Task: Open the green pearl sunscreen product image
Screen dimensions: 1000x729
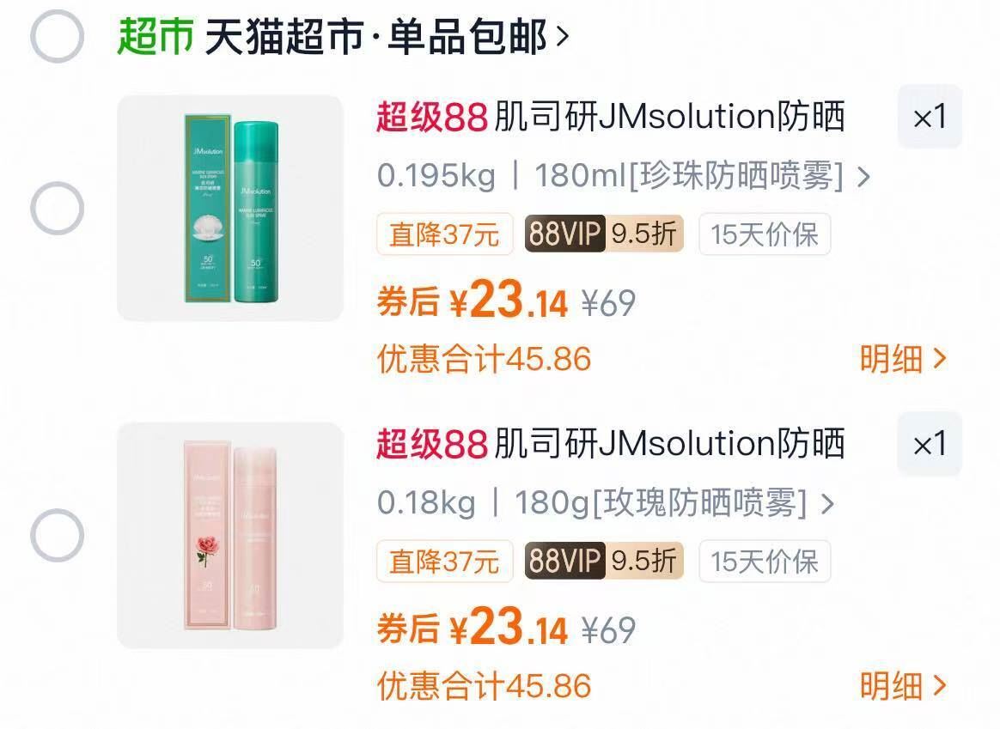Action: [230, 209]
